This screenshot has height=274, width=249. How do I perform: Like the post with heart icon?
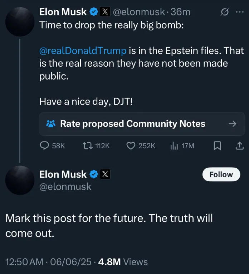coord(131,145)
